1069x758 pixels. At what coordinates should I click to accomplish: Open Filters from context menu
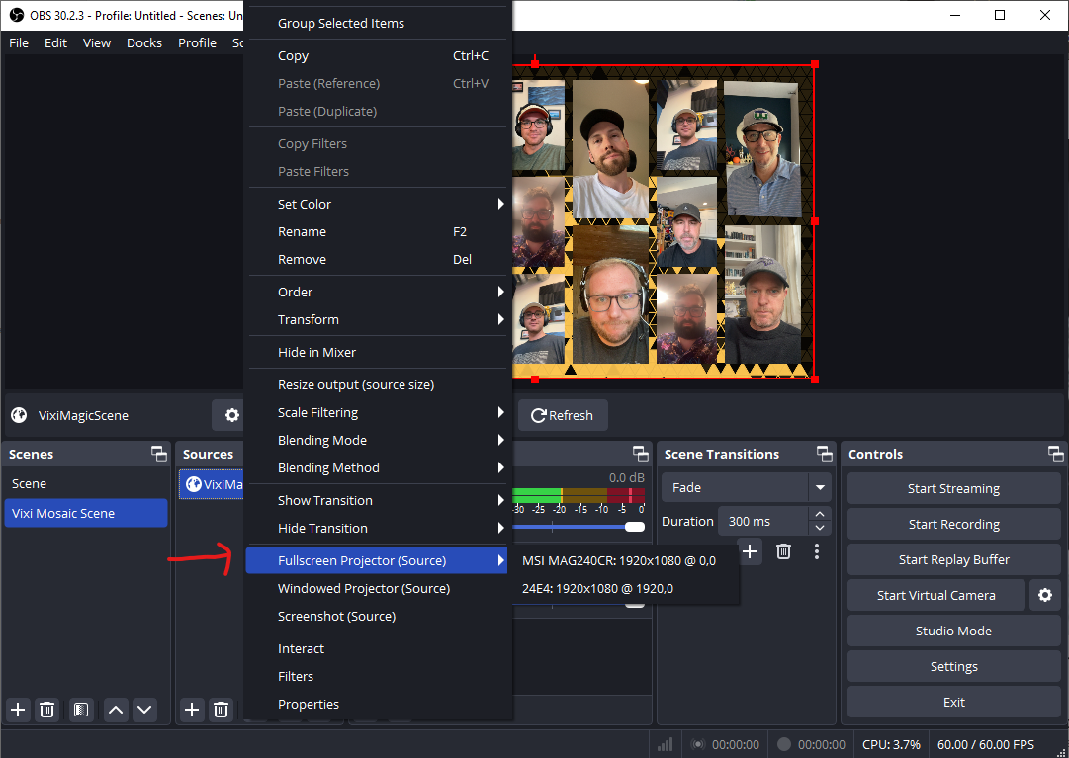[x=378, y=676]
